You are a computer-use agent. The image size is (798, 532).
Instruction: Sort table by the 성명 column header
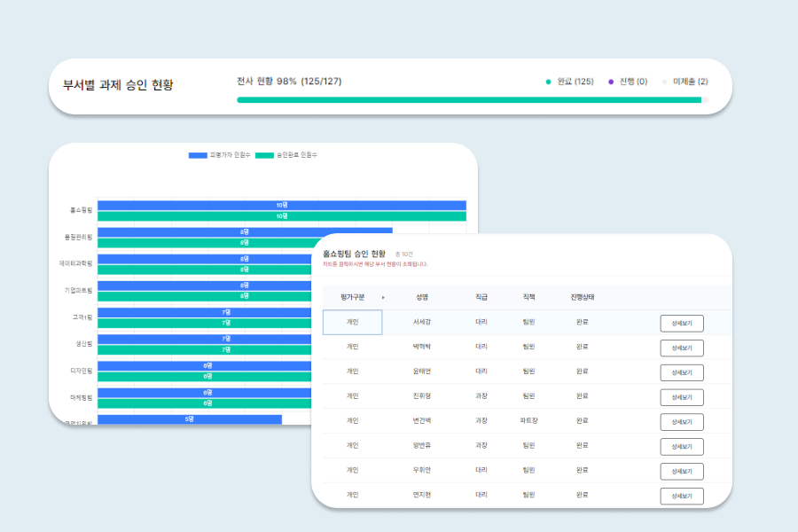pos(421,297)
